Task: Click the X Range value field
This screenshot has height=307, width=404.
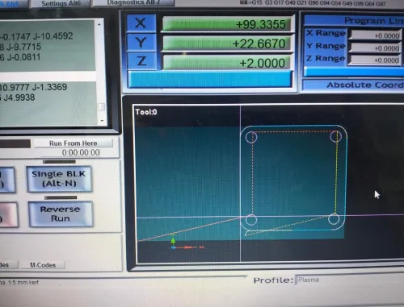Action: [375, 35]
